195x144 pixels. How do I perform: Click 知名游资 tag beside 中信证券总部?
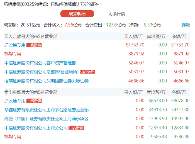coord(87,72)
